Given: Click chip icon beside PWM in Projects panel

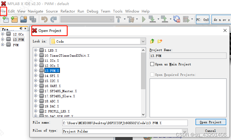Looking at the screenshot, I should click(9, 45).
